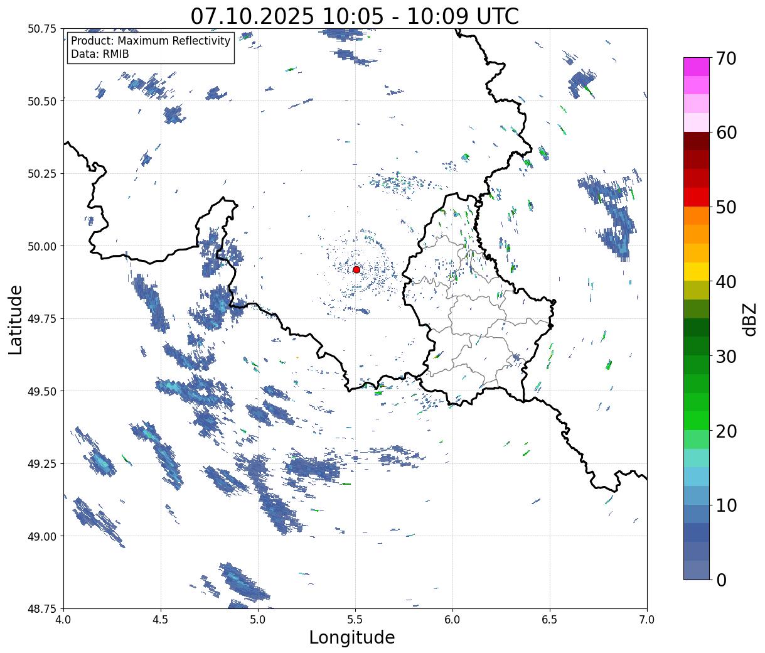Screen dimensions: 765x653
Task: Click the longitude tick label 5.0
Action: pos(258,620)
